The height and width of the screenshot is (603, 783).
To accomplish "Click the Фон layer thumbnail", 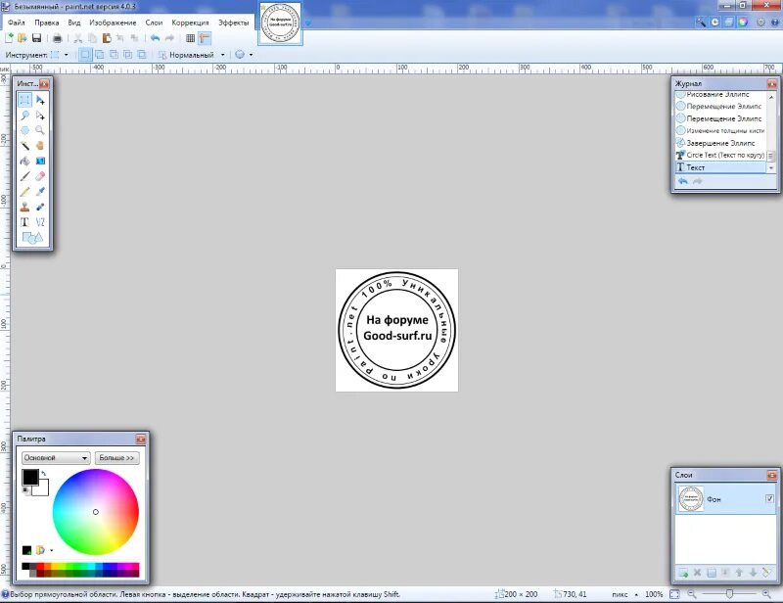I will [x=691, y=498].
